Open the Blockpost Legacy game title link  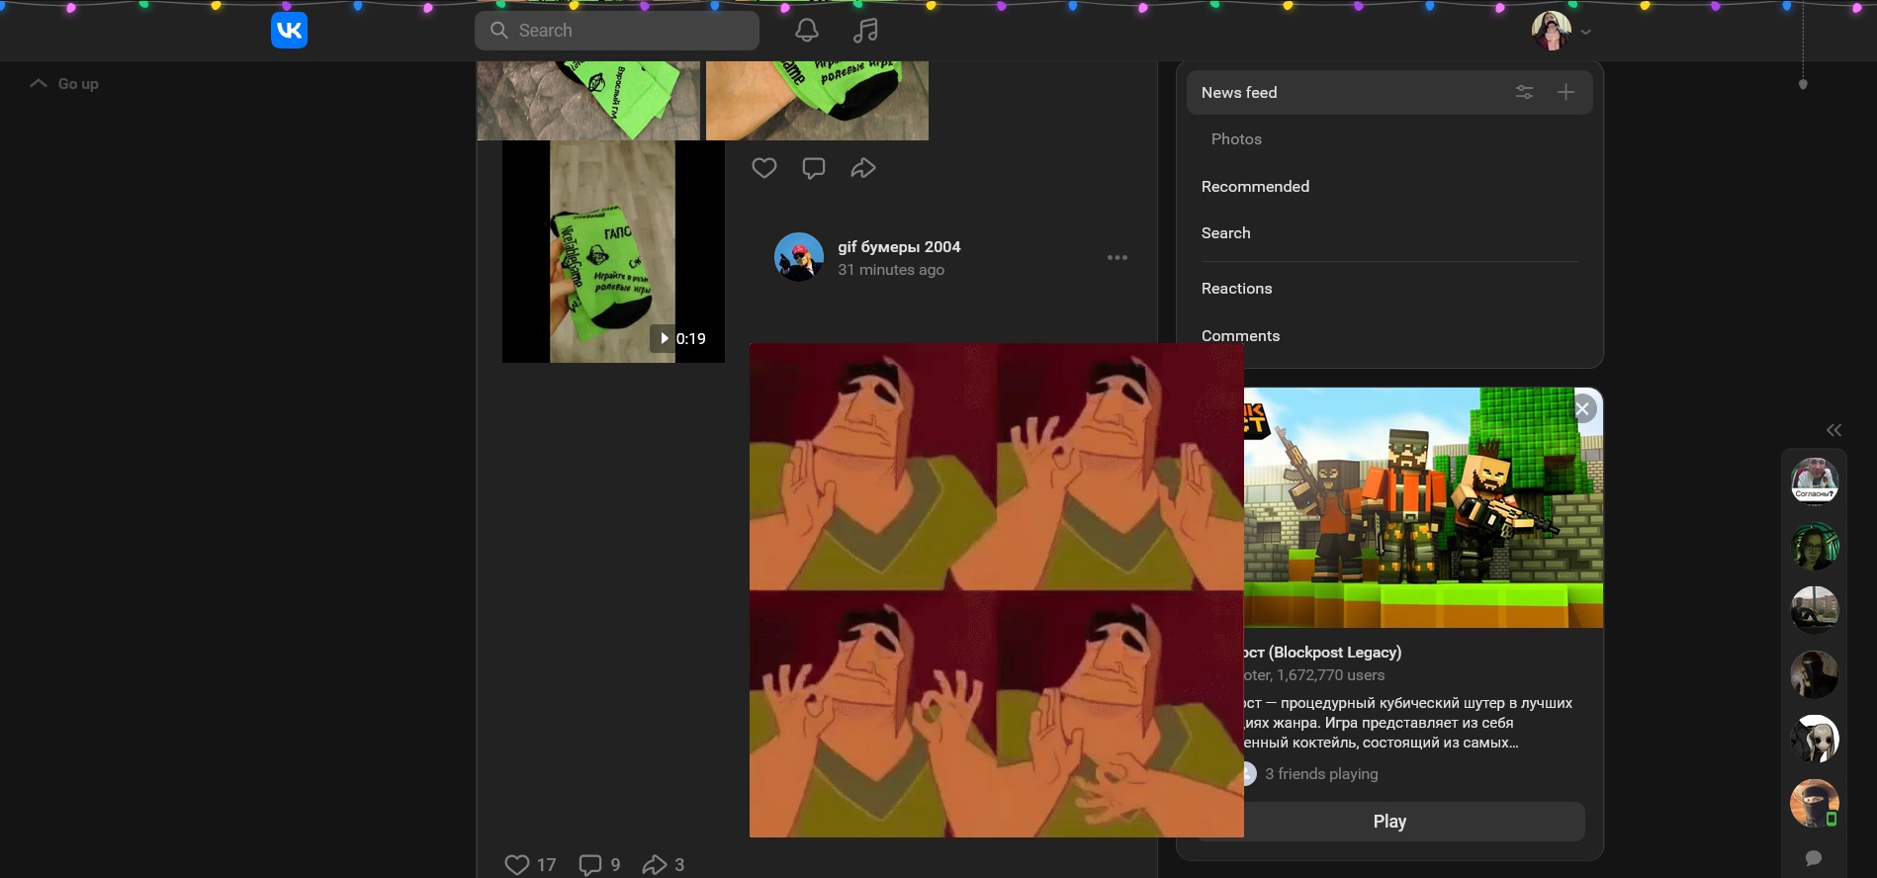pos(1322,653)
